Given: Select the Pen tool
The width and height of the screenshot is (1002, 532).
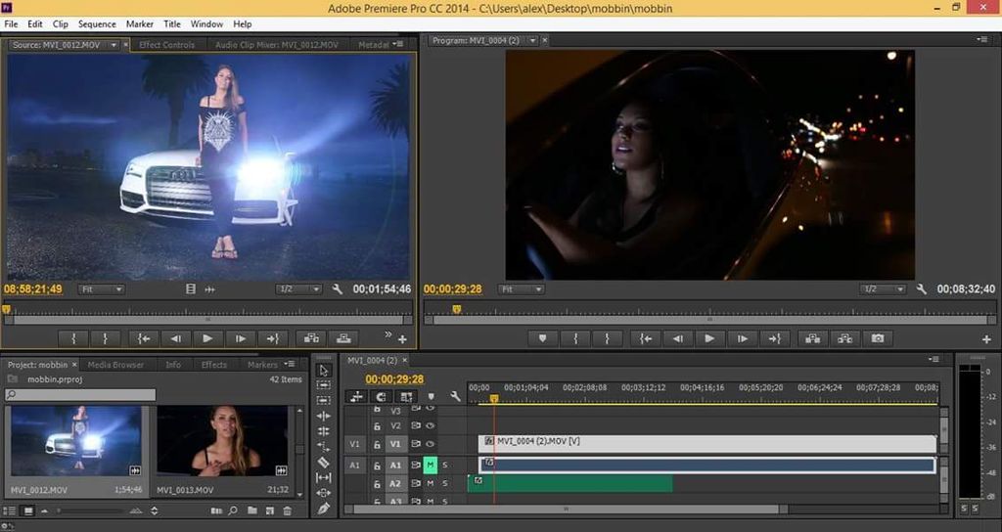Looking at the screenshot, I should [323, 509].
